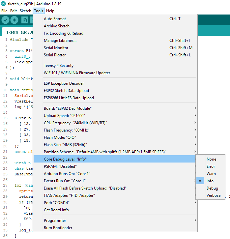Open the Sketch menu
The height and width of the screenshot is (239, 230).
click(25, 11)
